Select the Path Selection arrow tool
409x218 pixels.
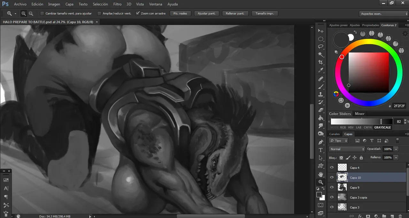[321, 158]
